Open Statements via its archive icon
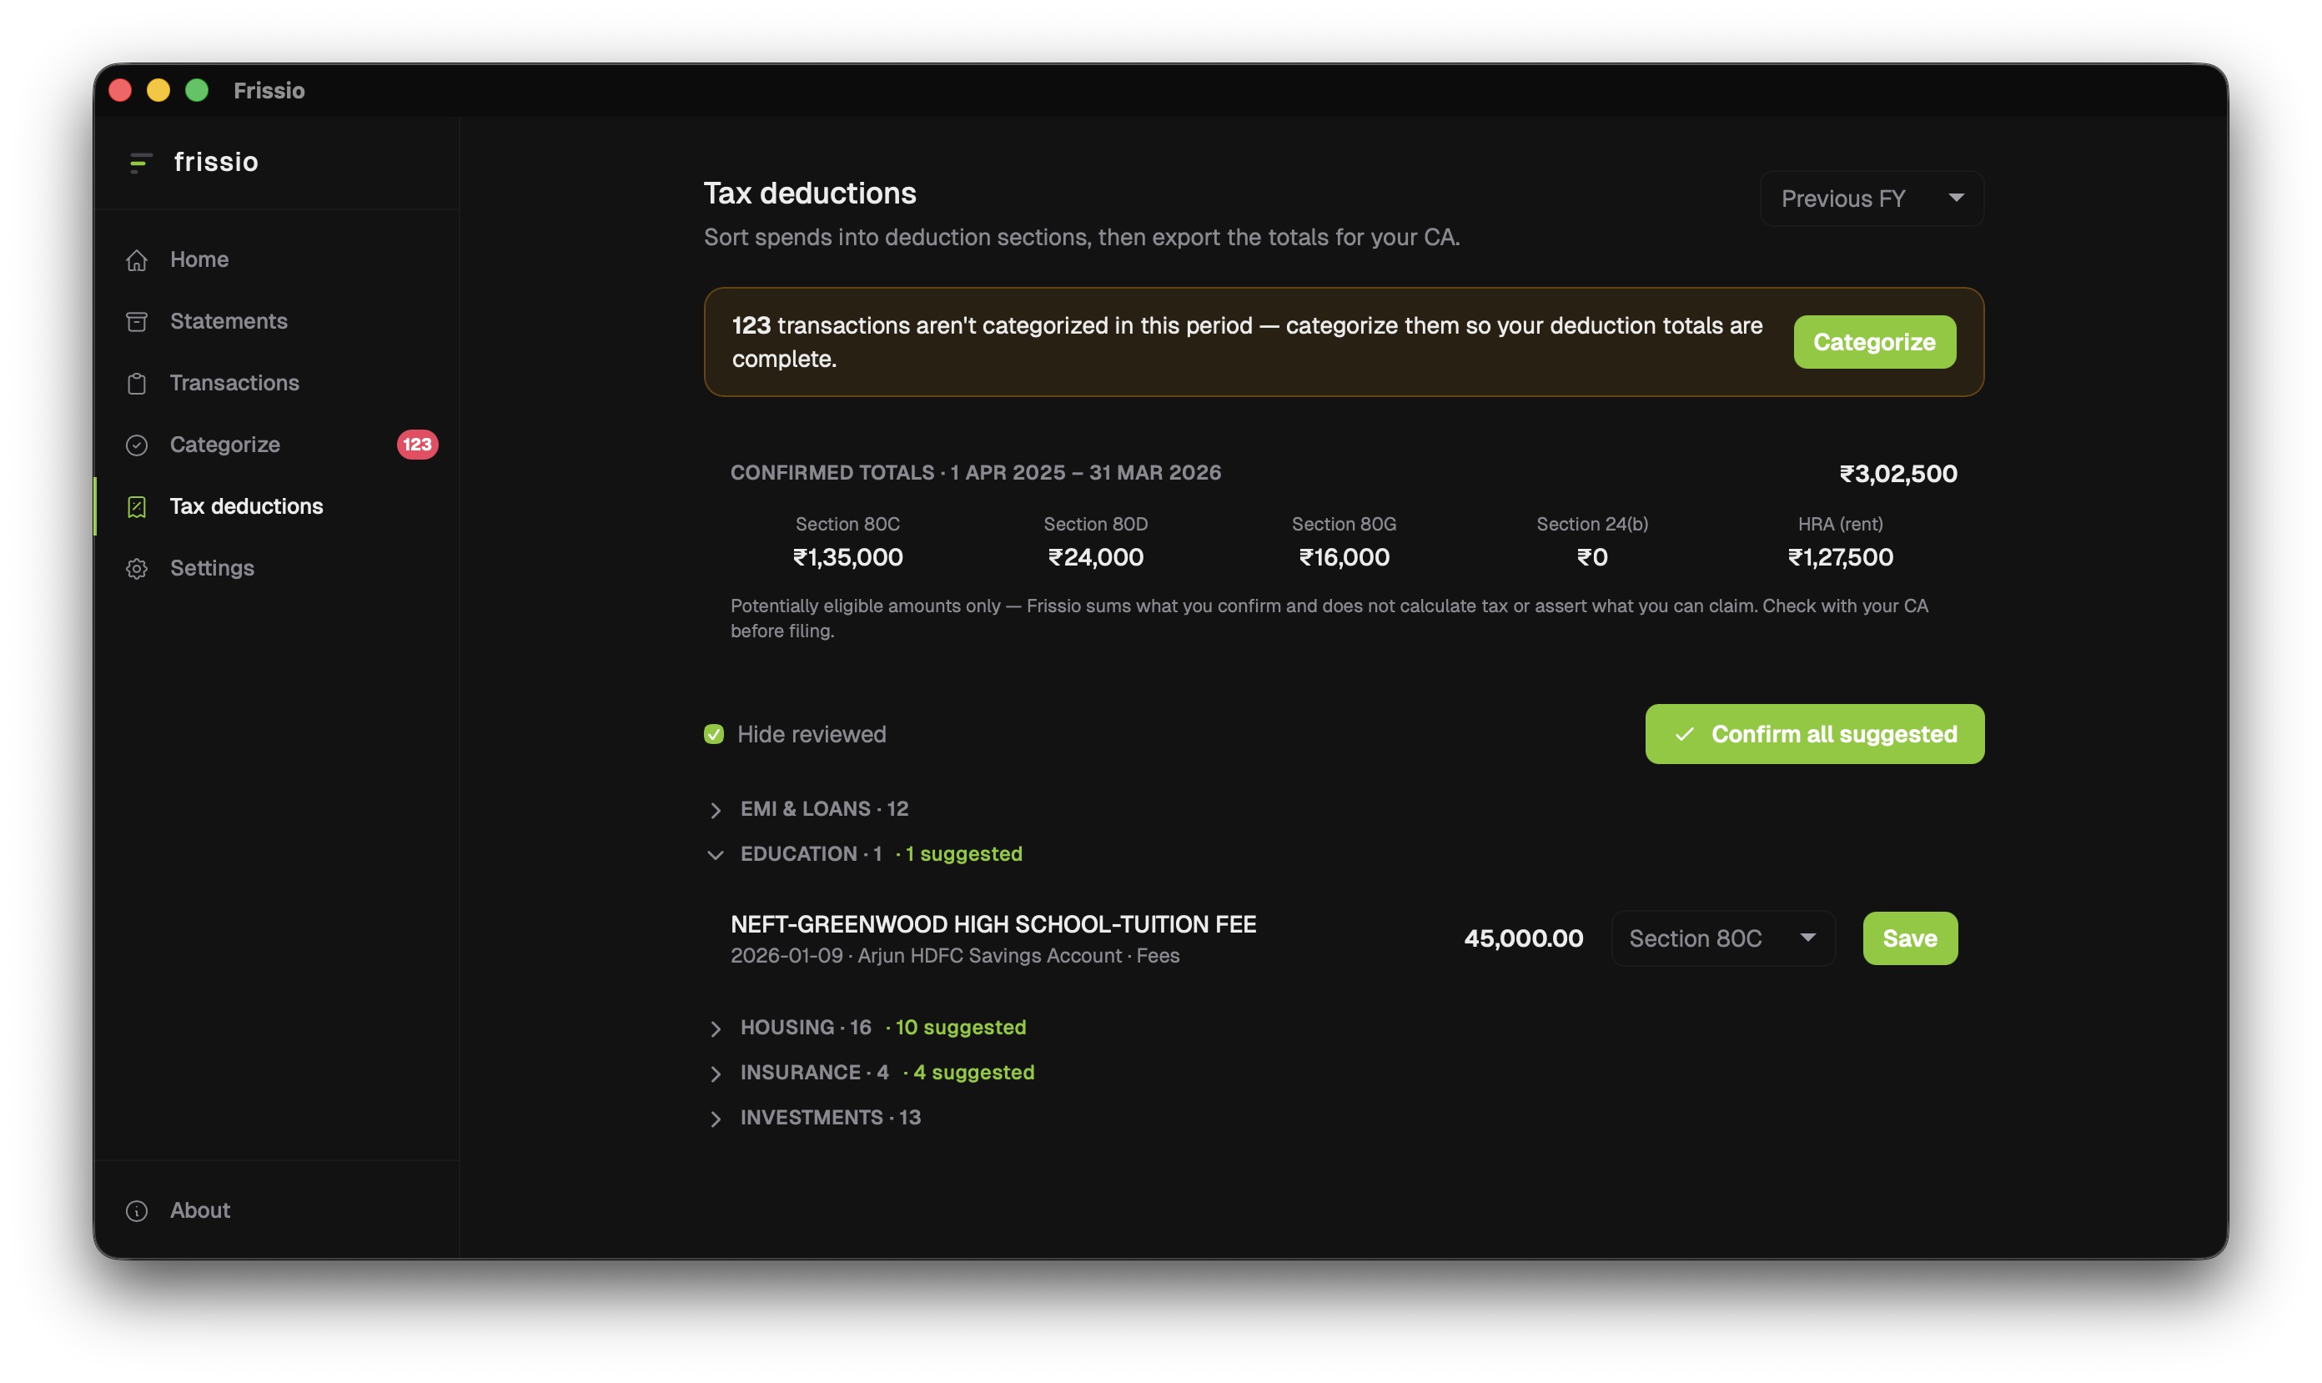Viewport: 2322px width, 1383px height. point(137,321)
